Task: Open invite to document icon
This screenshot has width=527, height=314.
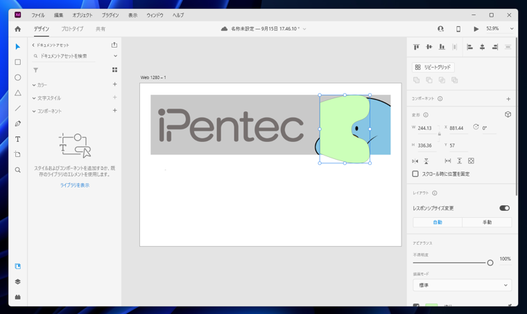Action: (440, 29)
